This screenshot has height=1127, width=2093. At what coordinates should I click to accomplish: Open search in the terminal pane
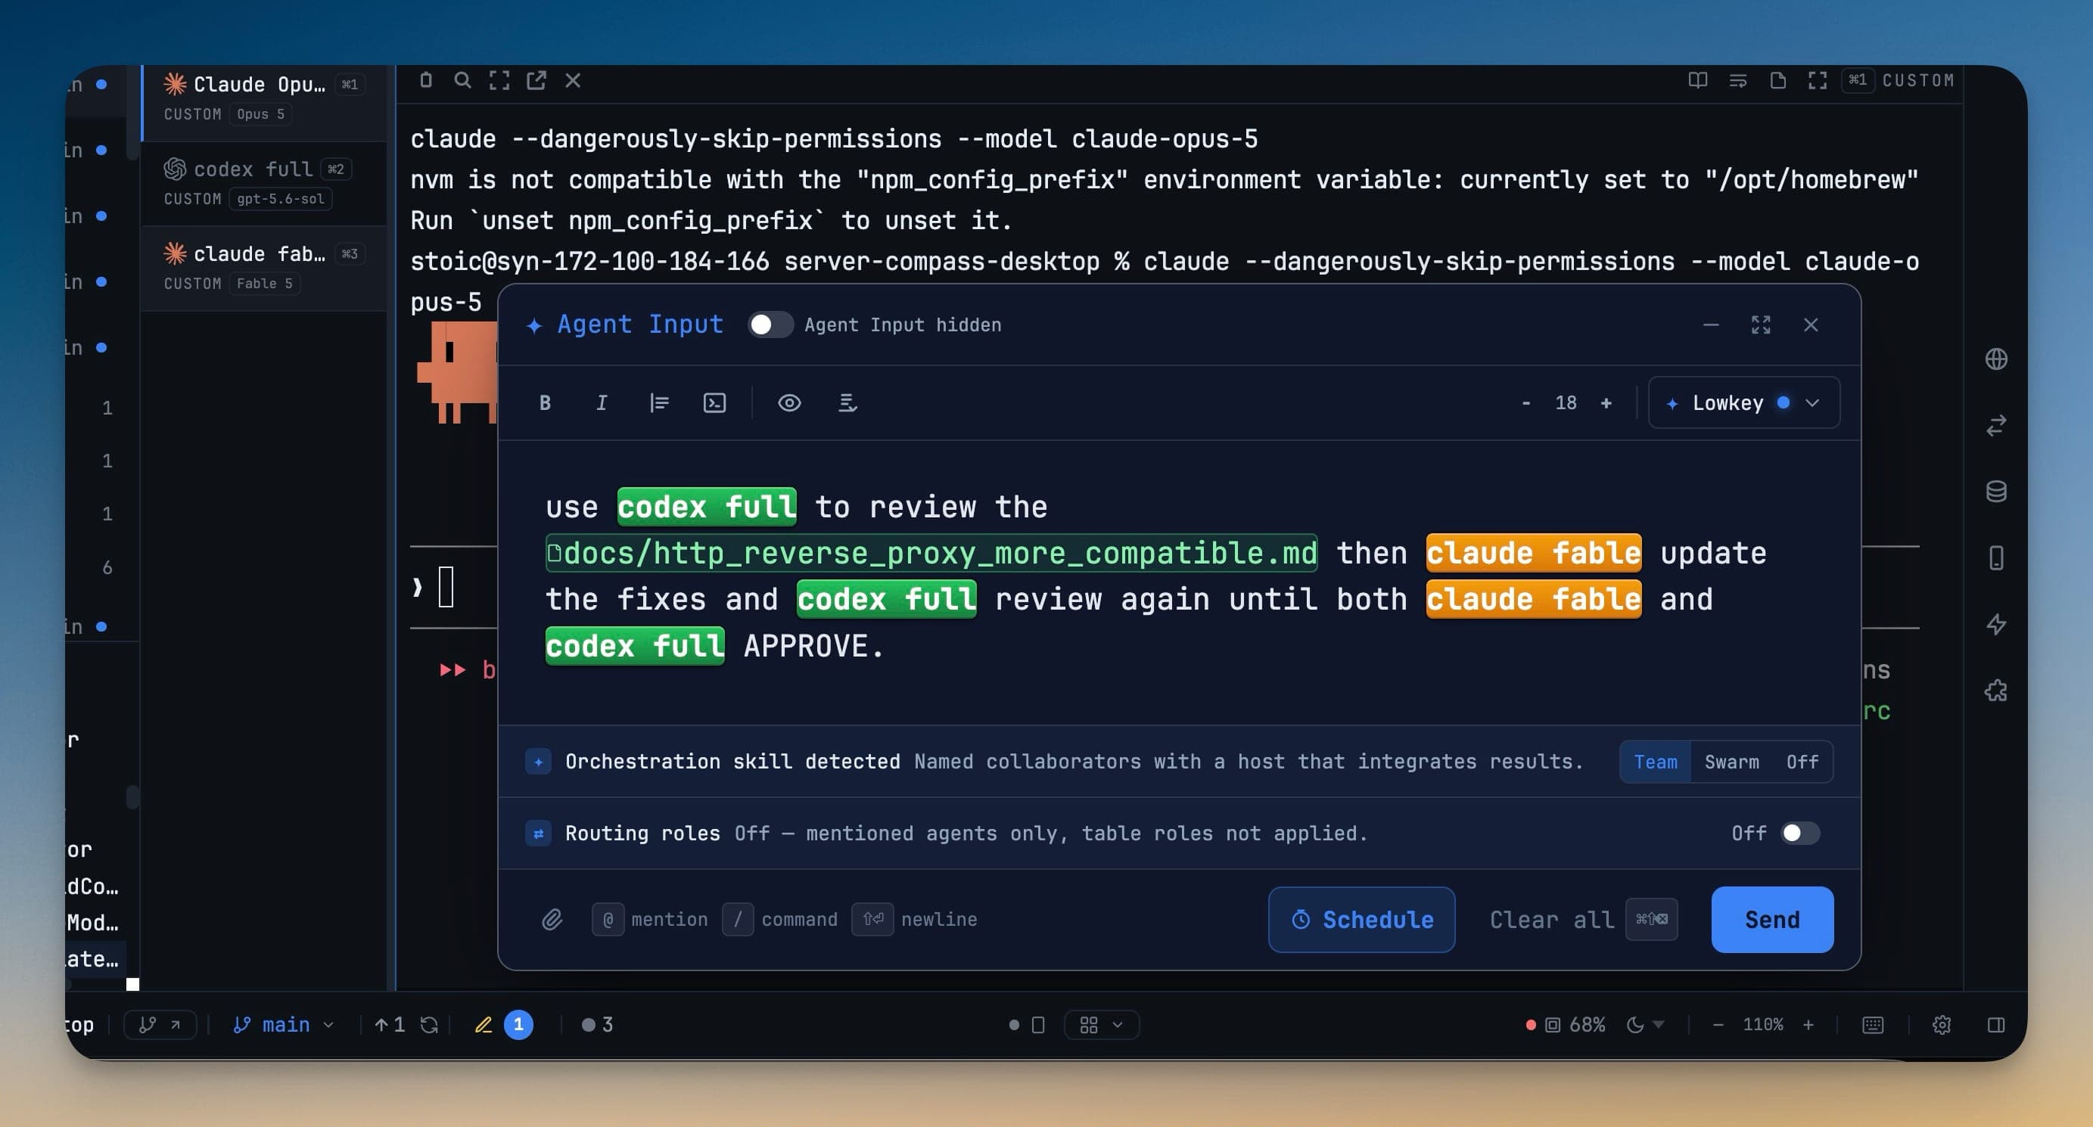pyautogui.click(x=462, y=79)
